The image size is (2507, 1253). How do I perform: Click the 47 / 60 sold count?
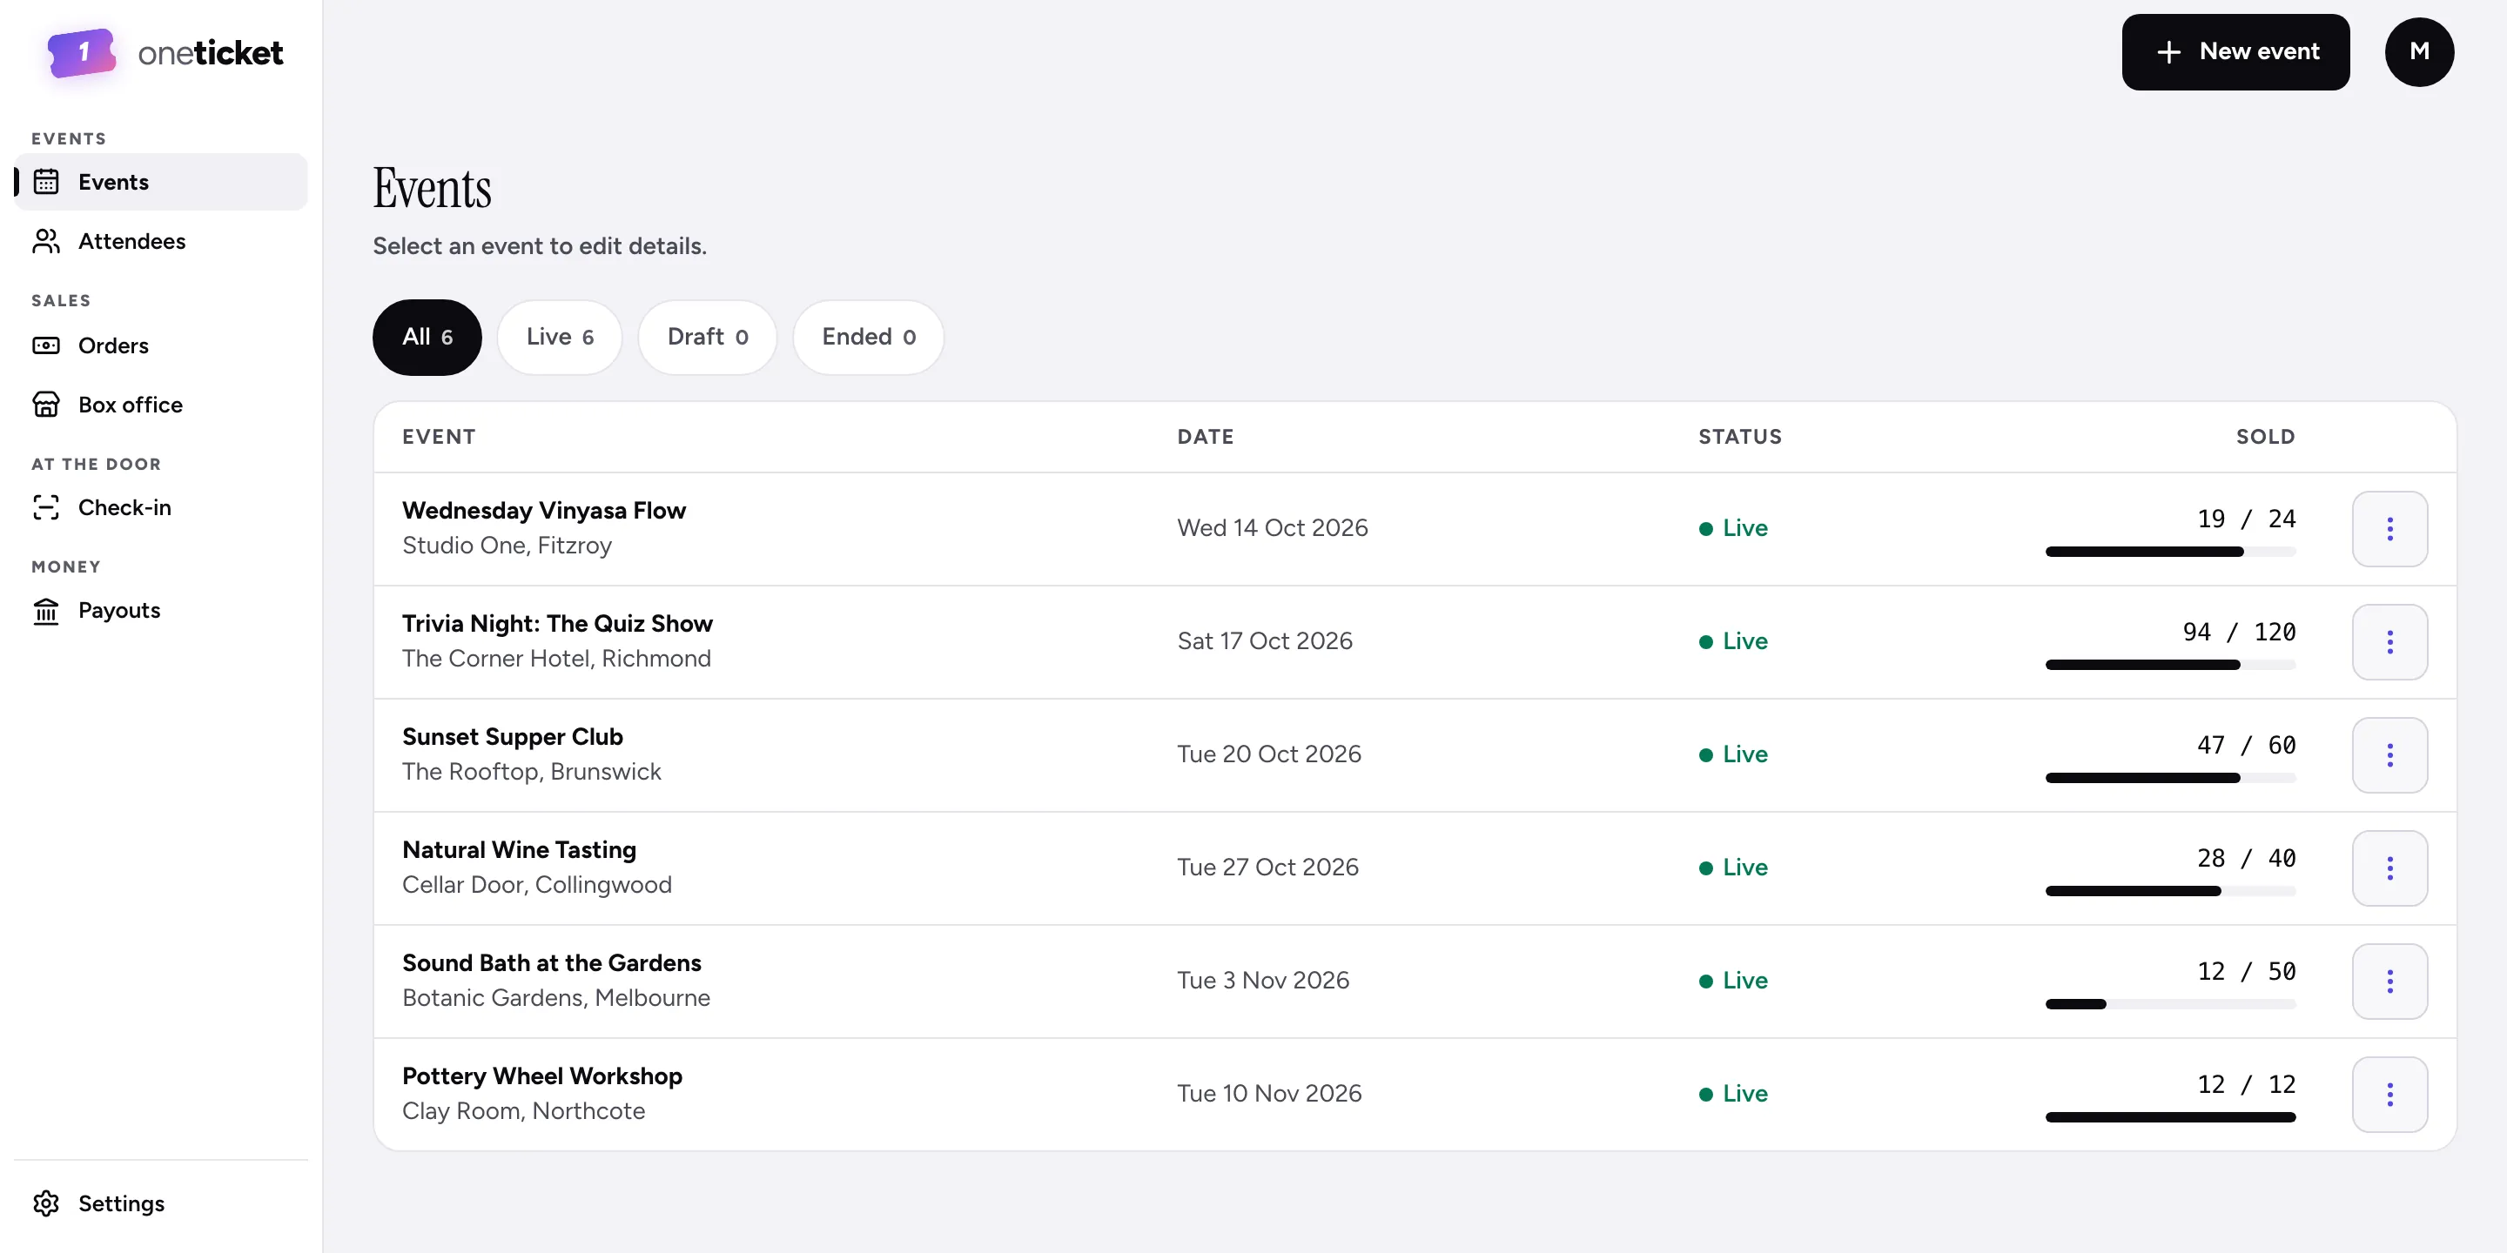[2246, 745]
